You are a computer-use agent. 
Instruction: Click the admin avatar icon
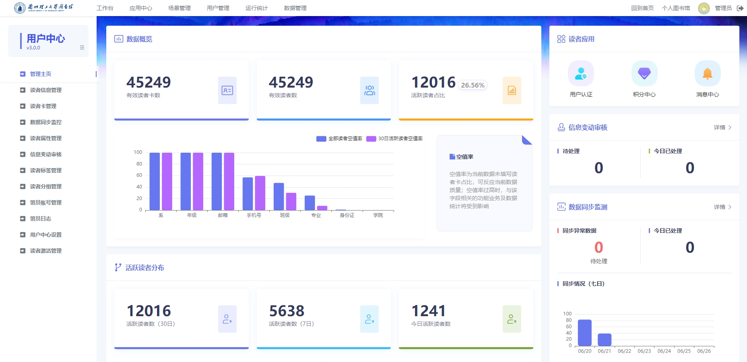click(x=704, y=8)
